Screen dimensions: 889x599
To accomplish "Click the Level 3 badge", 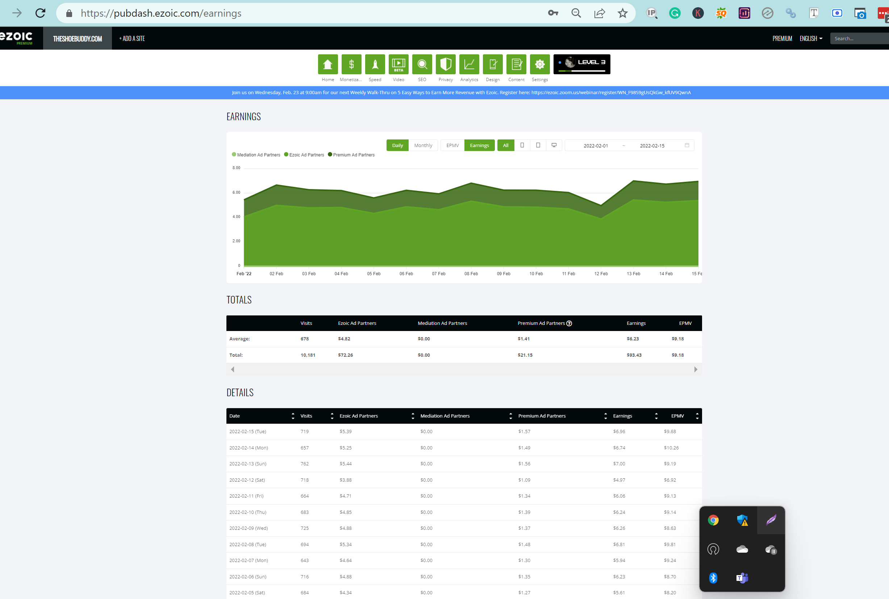I will 581,64.
